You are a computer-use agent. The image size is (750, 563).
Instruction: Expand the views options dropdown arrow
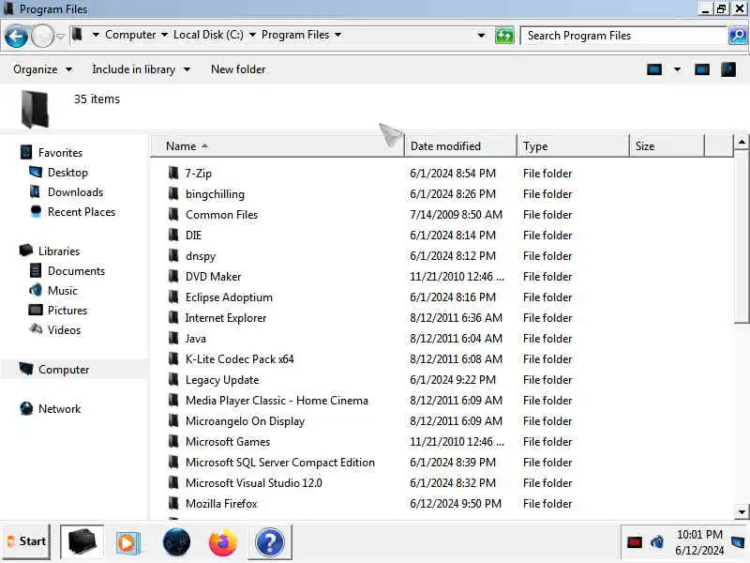point(677,69)
